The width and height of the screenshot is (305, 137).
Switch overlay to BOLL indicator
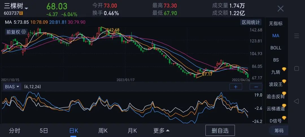(276, 48)
